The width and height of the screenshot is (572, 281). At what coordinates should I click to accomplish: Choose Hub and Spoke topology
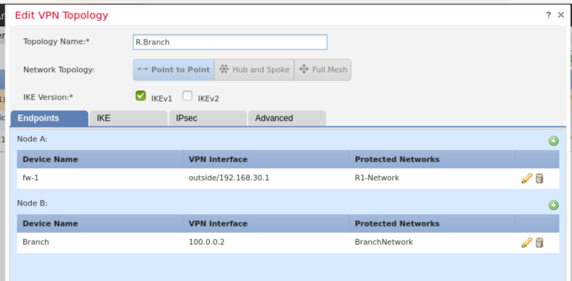pyautogui.click(x=254, y=70)
